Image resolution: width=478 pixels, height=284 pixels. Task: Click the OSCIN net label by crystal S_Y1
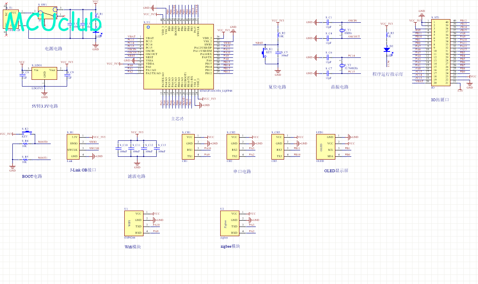click(353, 21)
